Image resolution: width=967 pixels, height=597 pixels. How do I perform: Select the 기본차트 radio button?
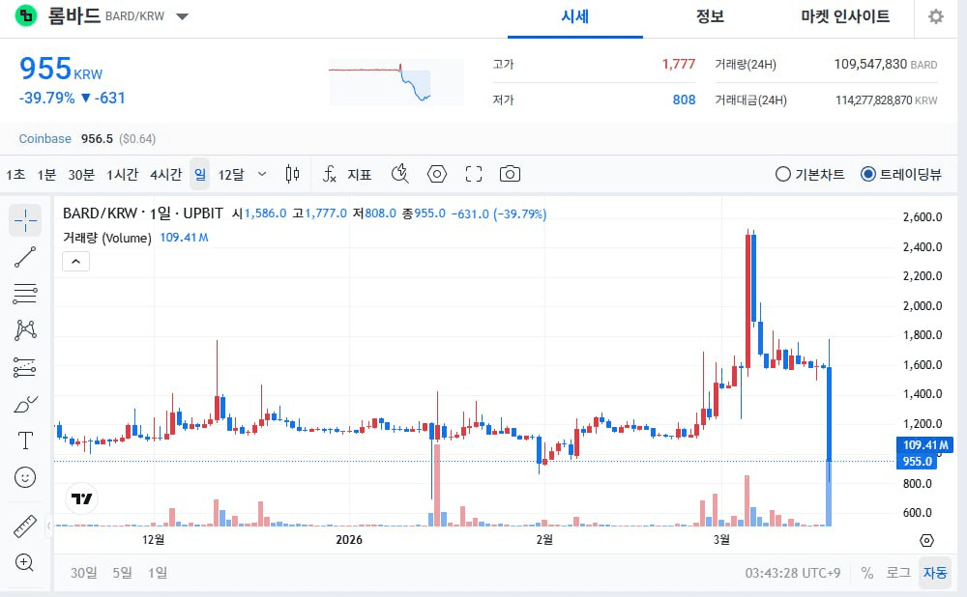pos(783,175)
